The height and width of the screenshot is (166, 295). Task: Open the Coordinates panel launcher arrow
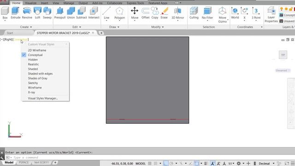pos(261,27)
